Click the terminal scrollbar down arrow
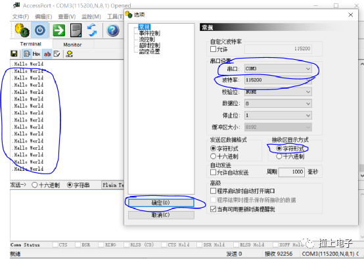This screenshot has width=364, height=259. tap(361, 176)
